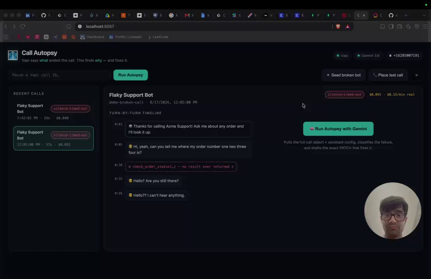Click the silence-timed-out badge in the call header
The height and width of the screenshot is (279, 431).
pyautogui.click(x=344, y=95)
